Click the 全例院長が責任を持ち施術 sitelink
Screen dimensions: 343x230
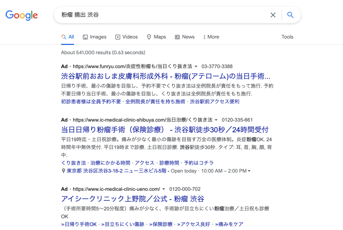(155, 102)
